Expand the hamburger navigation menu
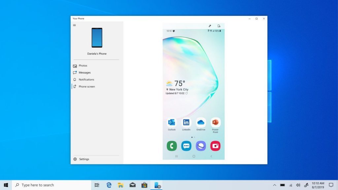 [74, 25]
